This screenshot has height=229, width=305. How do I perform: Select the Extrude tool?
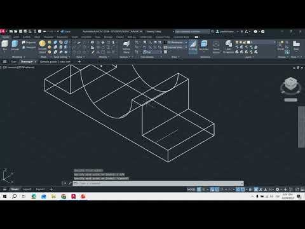[x=15, y=46]
